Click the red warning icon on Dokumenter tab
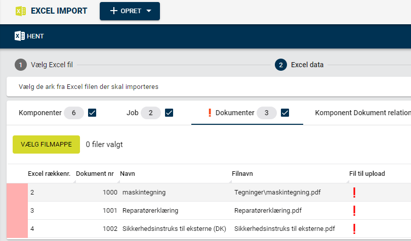The image size is (411, 241). pos(210,113)
